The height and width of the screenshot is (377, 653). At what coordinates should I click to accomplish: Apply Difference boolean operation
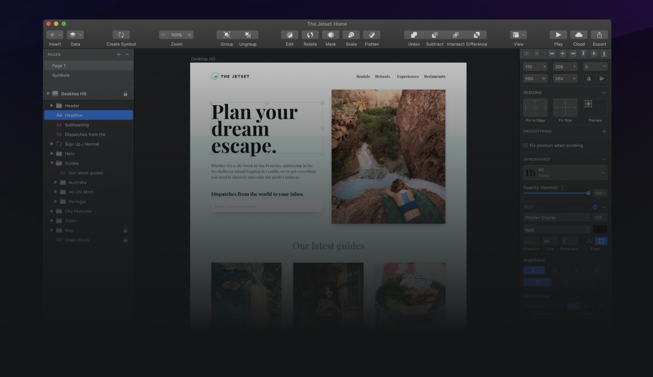(477, 35)
